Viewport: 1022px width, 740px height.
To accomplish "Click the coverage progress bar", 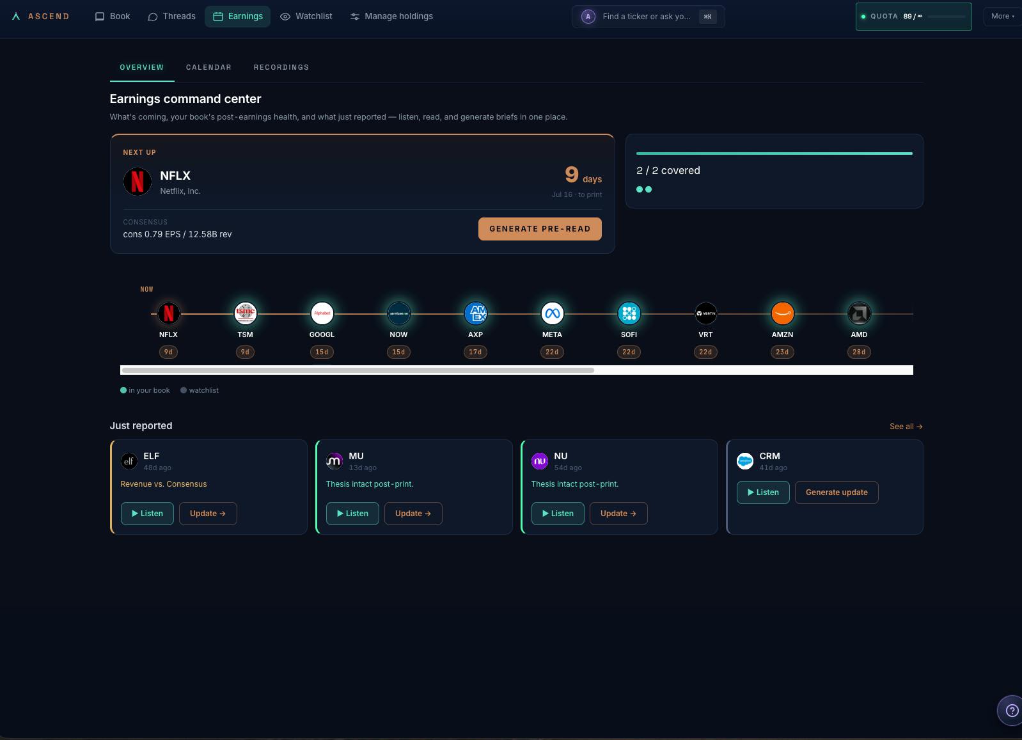I will click(x=774, y=154).
